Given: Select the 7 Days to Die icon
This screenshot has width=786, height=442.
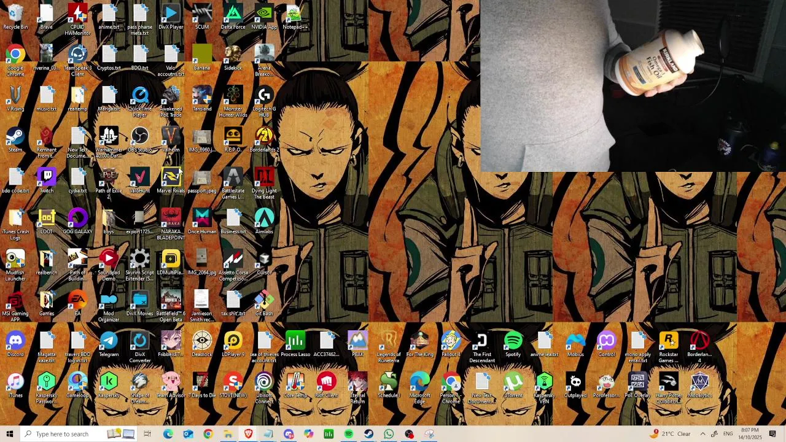Looking at the screenshot, I should point(202,386).
